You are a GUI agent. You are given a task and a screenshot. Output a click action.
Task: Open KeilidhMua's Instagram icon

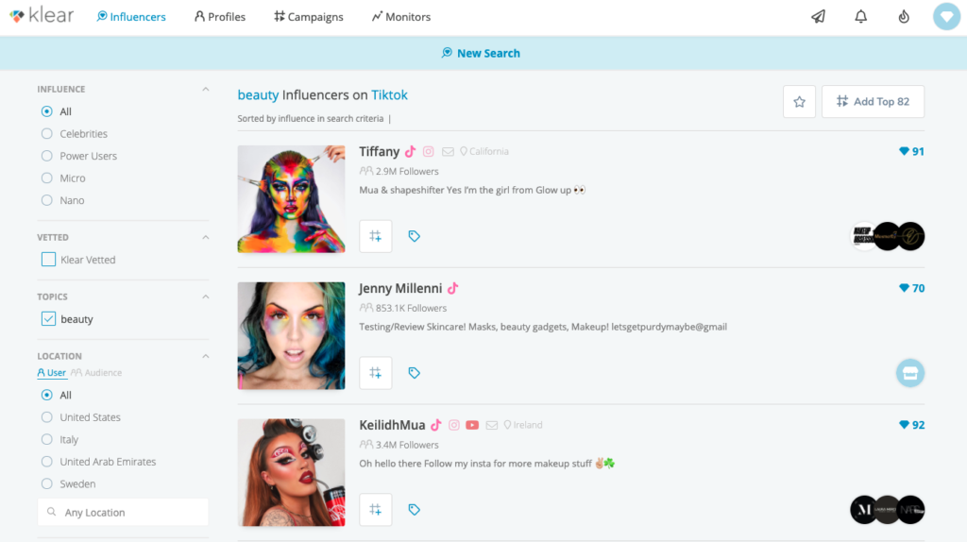click(x=453, y=425)
